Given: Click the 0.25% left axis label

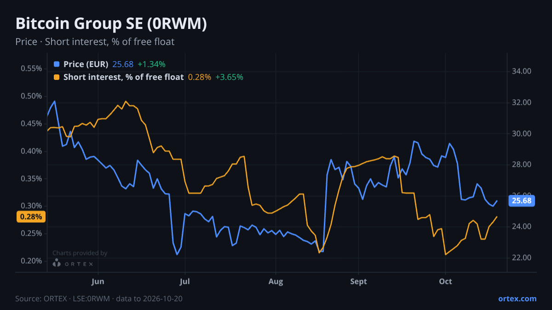Looking at the screenshot, I should pos(31,233).
